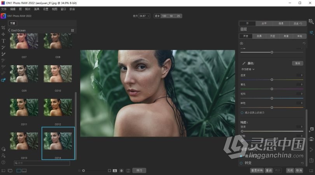
Task: Switch to the 天空 tab
Action: (x=272, y=36)
